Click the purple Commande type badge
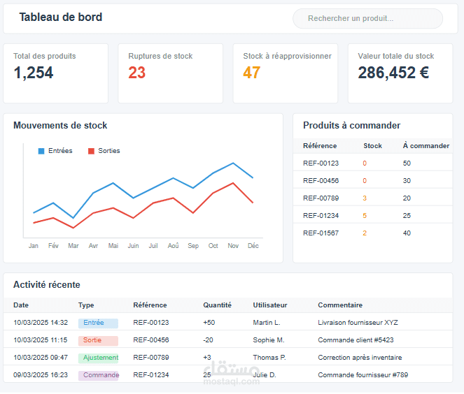464x394 pixels. [x=99, y=375]
